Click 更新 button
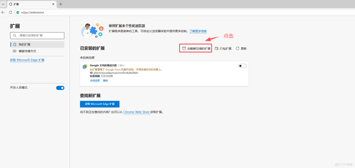The width and height of the screenshot is (355, 168). (241, 49)
